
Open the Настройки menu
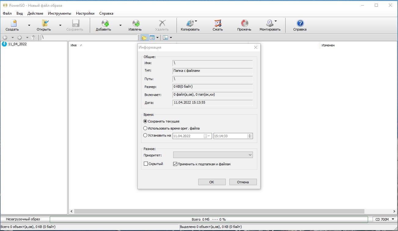(85, 13)
